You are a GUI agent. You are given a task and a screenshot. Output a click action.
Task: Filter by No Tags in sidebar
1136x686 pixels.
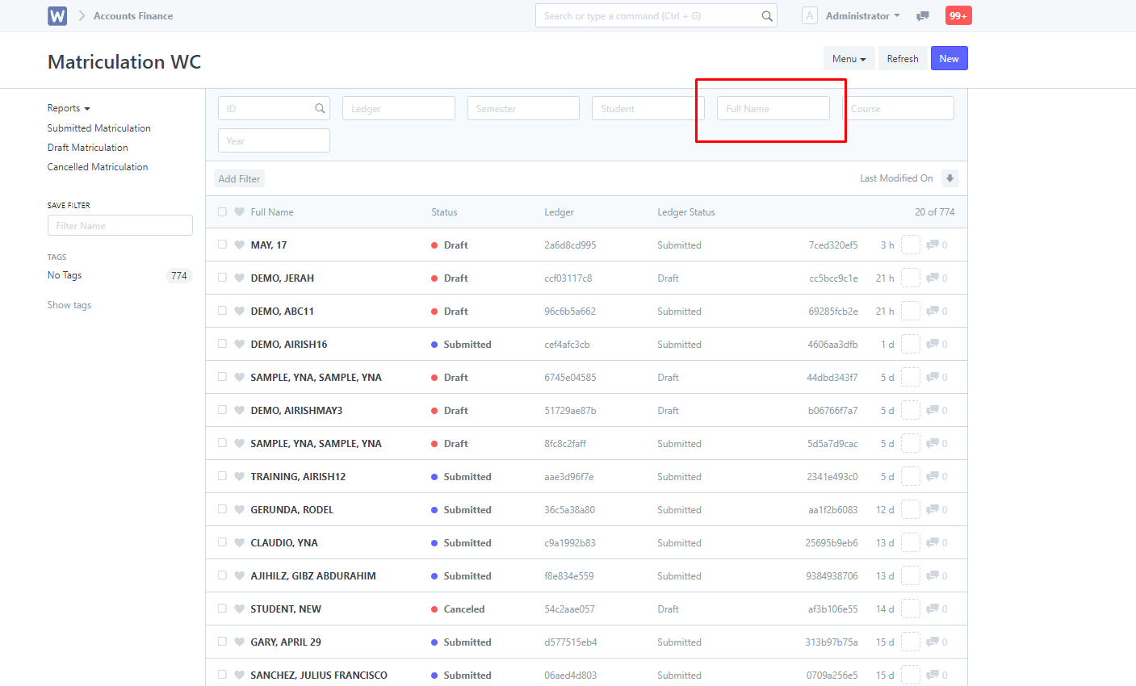point(65,275)
